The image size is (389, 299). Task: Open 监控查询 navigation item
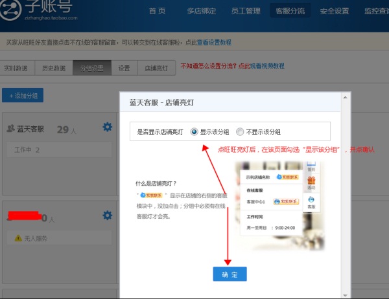(x=376, y=11)
